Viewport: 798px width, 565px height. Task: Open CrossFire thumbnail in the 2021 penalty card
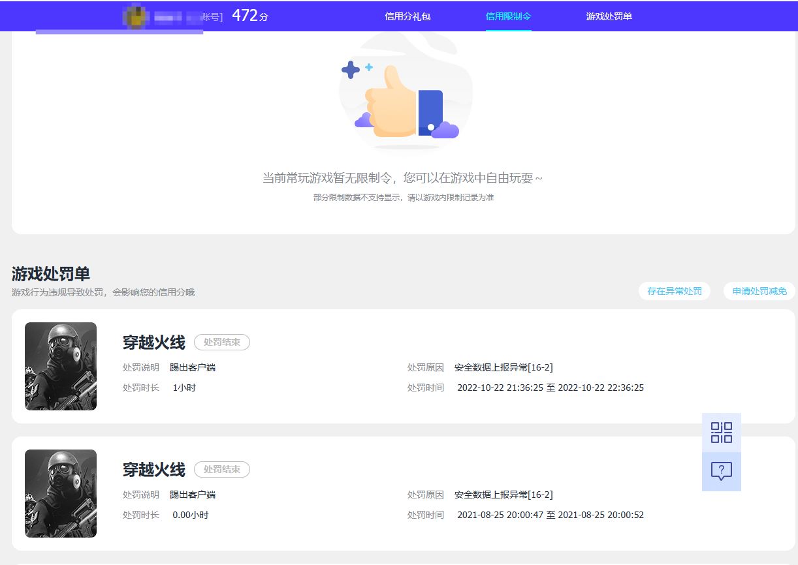point(61,493)
